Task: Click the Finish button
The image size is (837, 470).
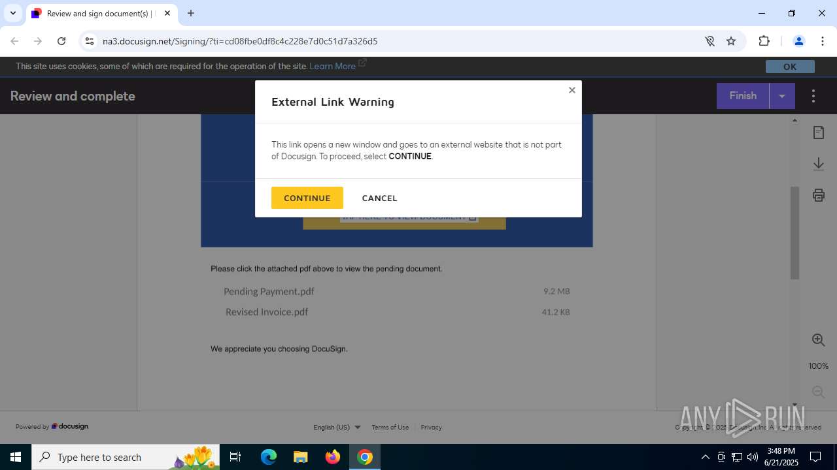Action: (743, 96)
